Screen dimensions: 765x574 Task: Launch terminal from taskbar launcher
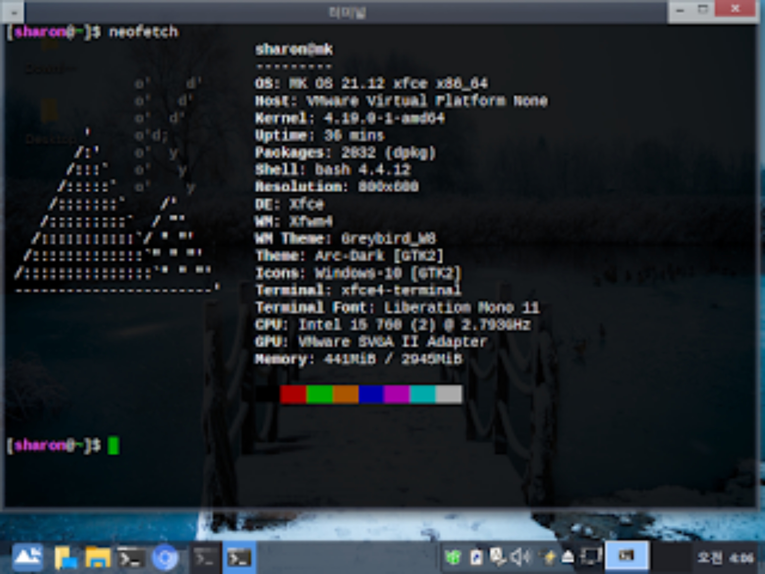point(131,558)
